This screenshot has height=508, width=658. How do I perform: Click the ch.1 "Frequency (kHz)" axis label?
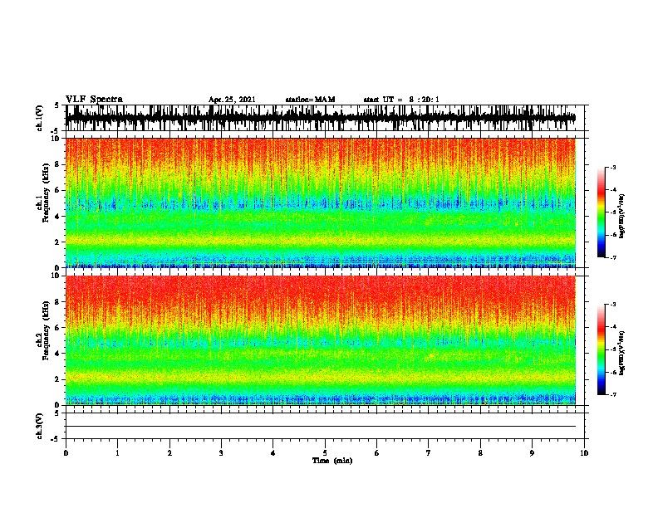(46, 193)
